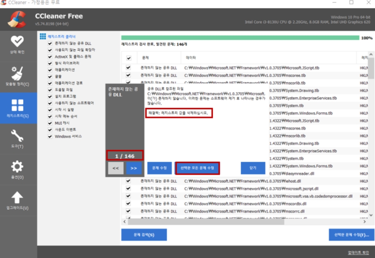Screen dimensions: 375x258
Task: Select the microsoft.jscript.dll result row
Action: coord(245,189)
